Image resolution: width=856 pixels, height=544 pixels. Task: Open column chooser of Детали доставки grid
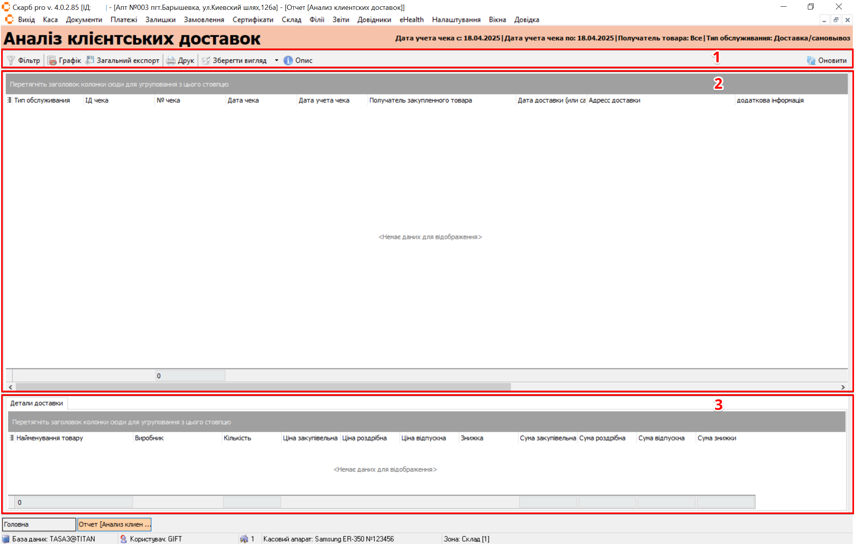click(12, 438)
